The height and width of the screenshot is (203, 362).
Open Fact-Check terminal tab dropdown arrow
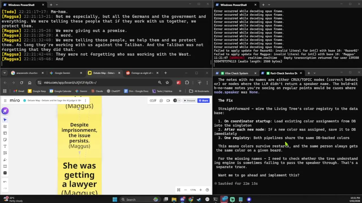(x=314, y=73)
